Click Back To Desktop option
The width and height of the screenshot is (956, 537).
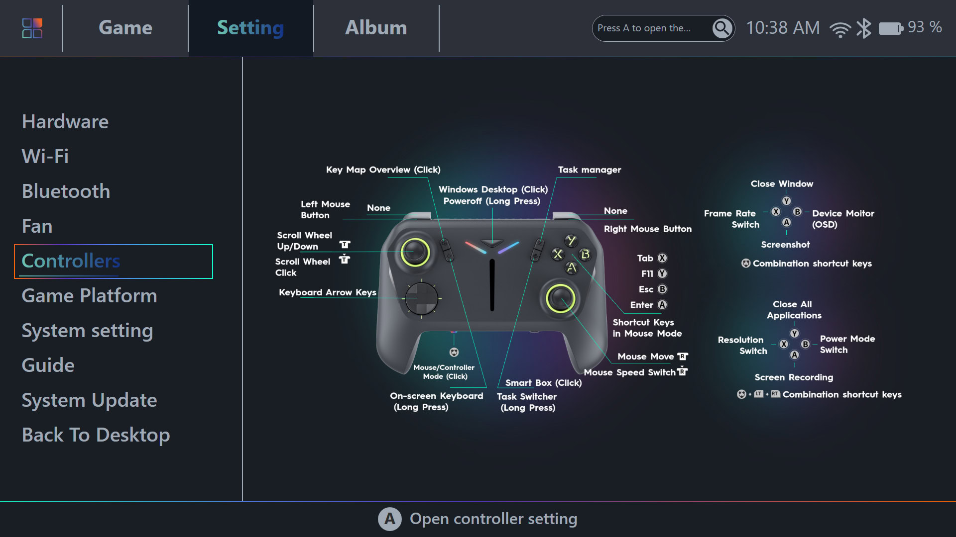(x=95, y=434)
